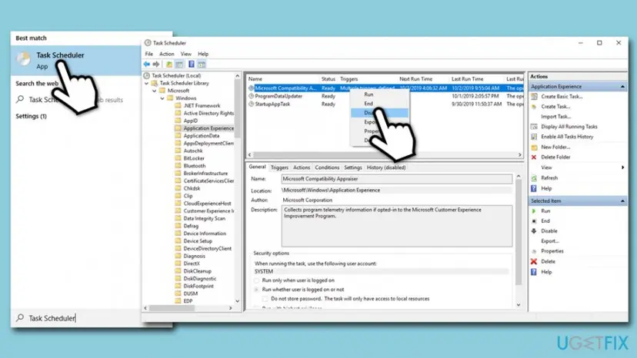This screenshot has height=358, width=637.
Task: Click the task list horizontal scrollbar
Action: 385,154
